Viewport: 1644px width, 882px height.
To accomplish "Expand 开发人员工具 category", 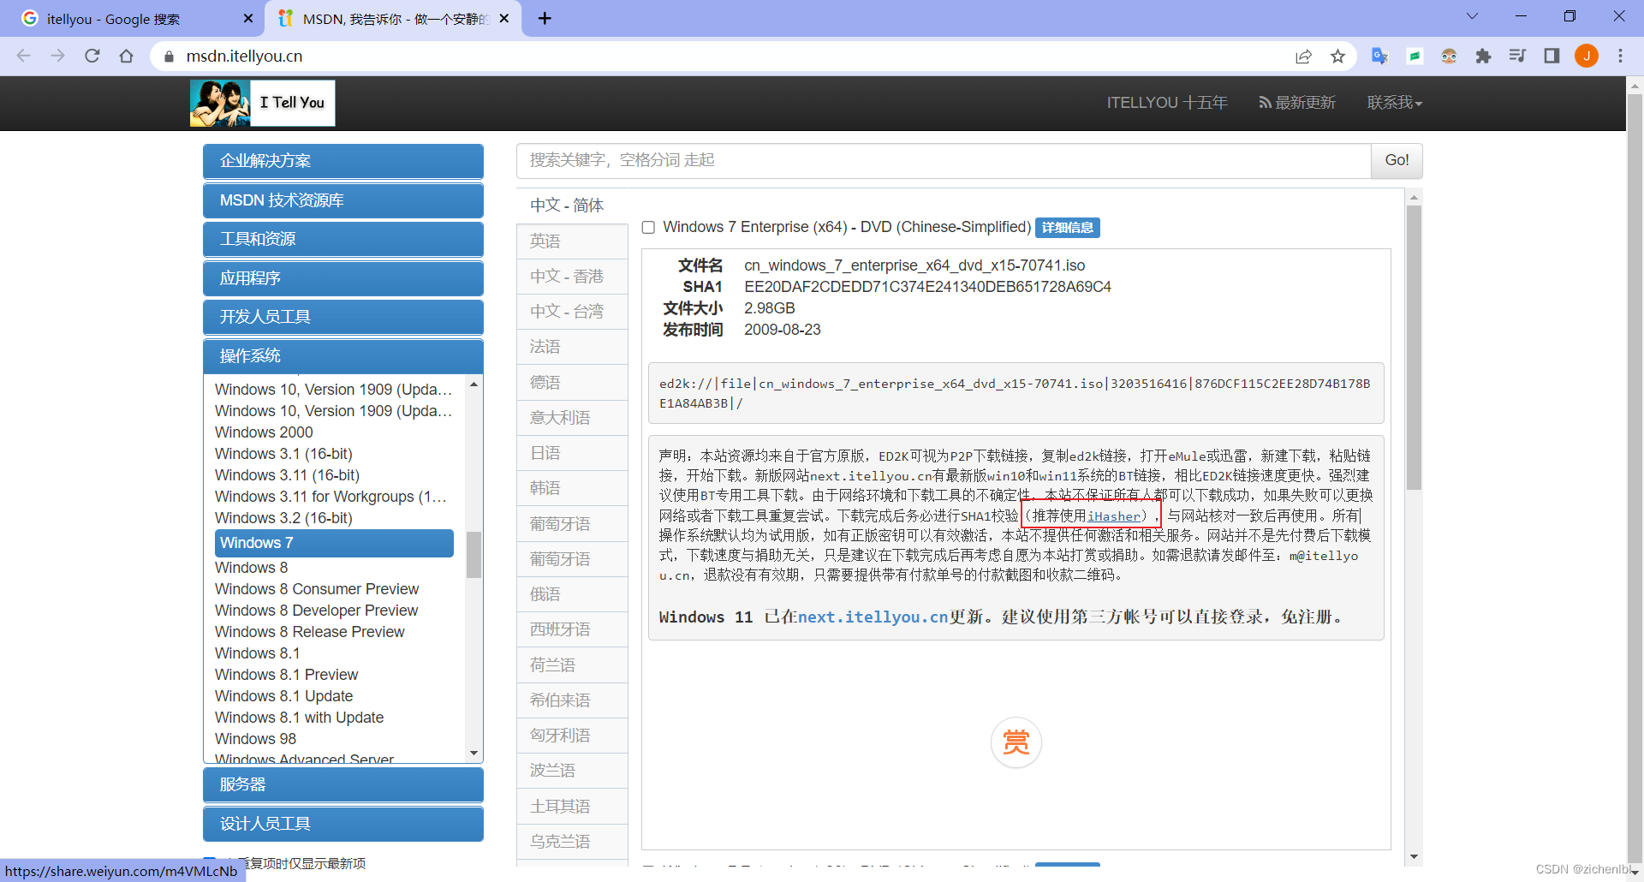I will point(343,317).
